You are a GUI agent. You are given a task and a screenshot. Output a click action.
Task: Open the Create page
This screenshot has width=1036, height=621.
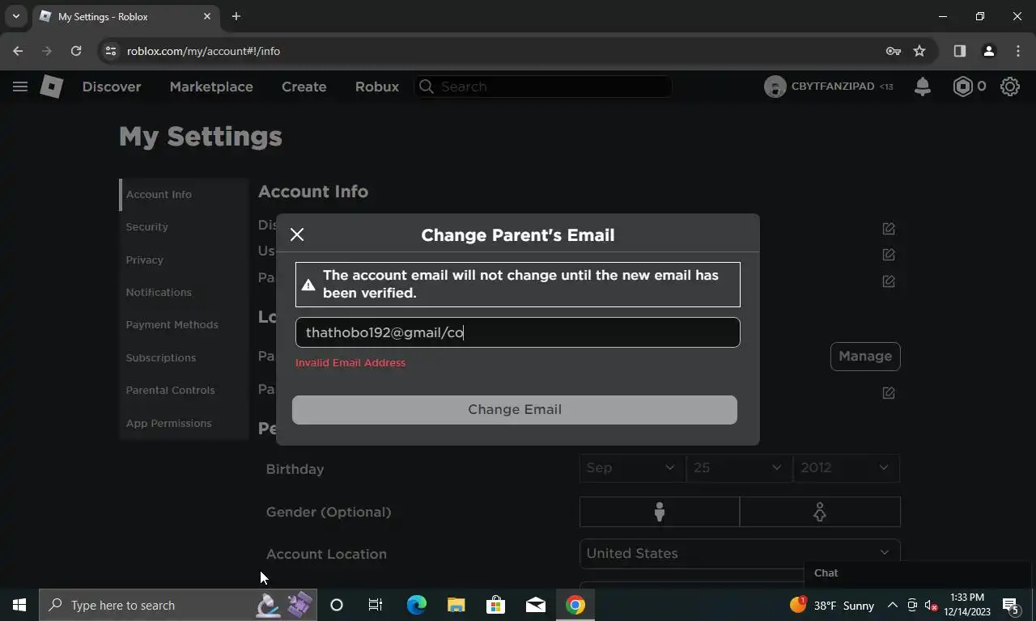(x=304, y=87)
